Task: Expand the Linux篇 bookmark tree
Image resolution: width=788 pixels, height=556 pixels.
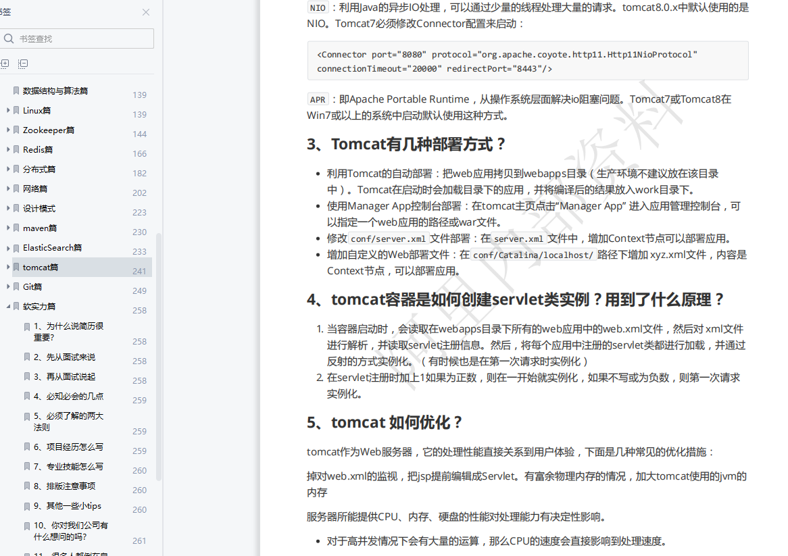Action: pos(7,110)
